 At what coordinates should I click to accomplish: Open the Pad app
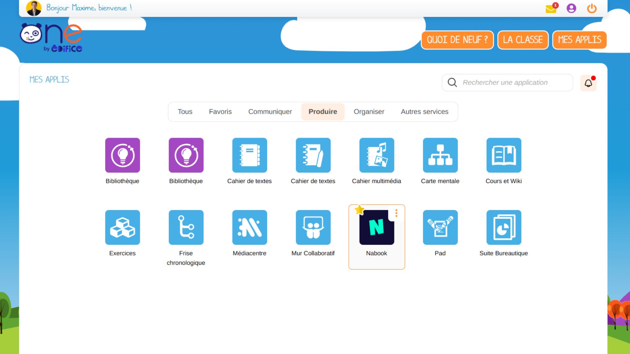(440, 227)
